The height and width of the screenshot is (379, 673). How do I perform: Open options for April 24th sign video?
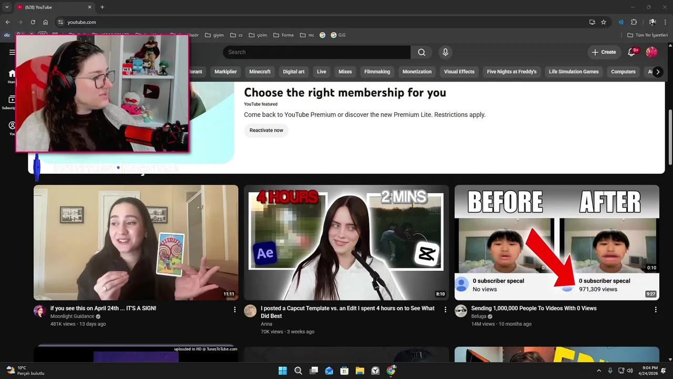(234, 310)
